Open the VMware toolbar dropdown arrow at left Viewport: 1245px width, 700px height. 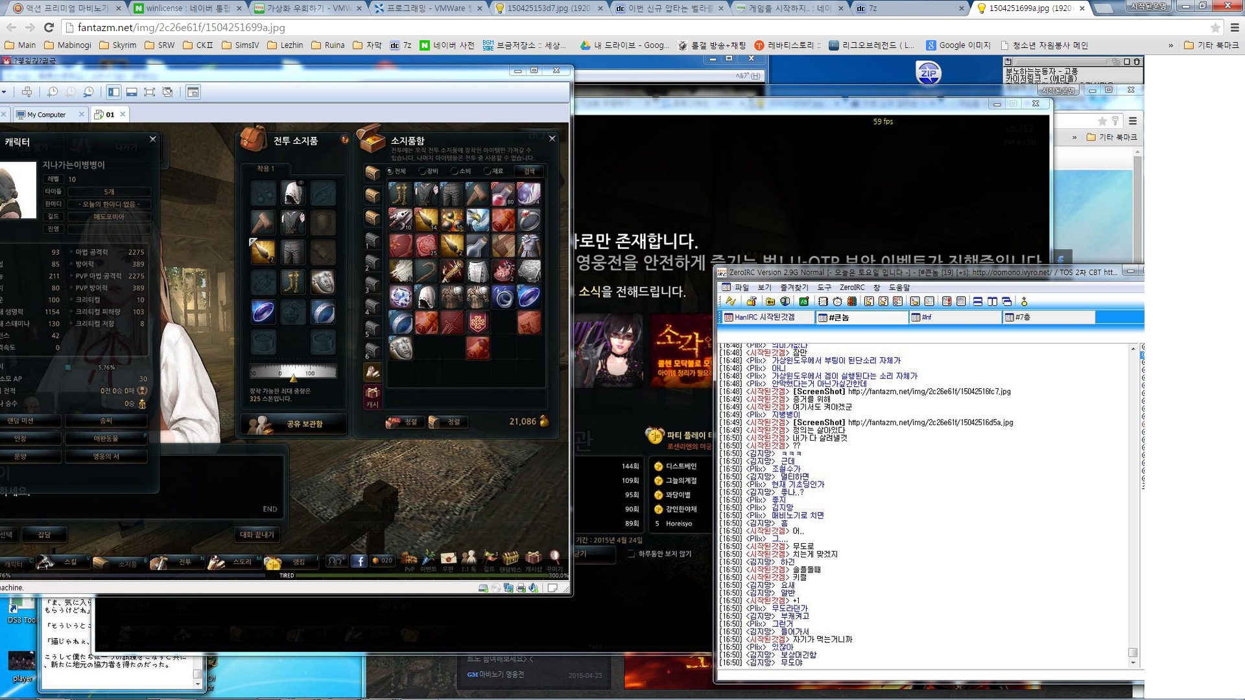click(x=4, y=92)
